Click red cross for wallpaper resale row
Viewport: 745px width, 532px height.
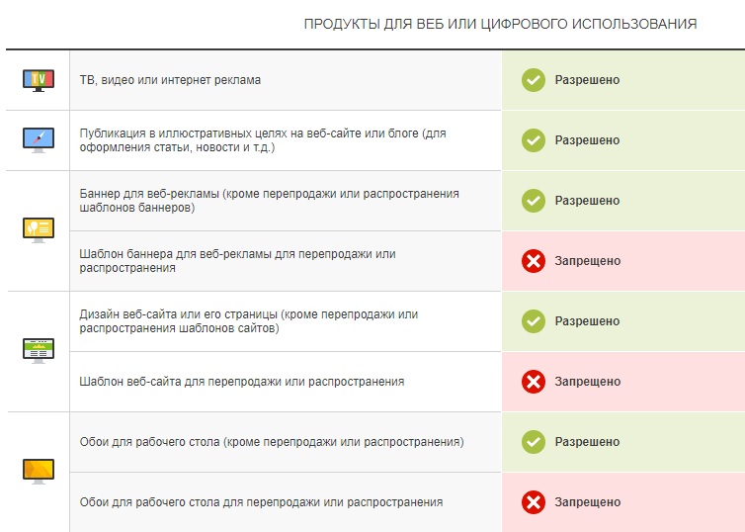point(534,502)
